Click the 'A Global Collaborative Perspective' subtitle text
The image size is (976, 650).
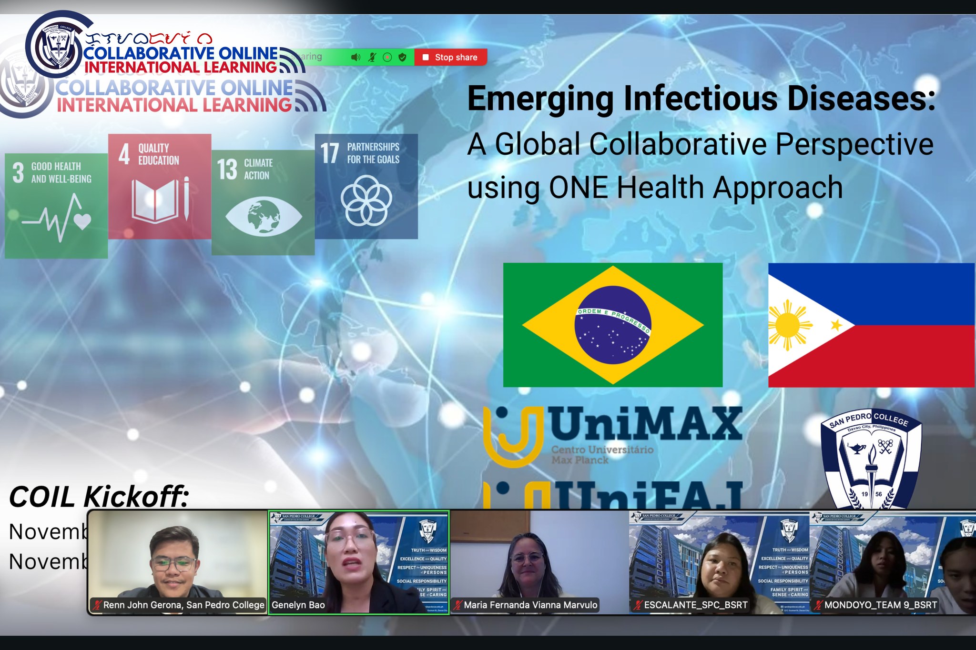click(x=700, y=144)
